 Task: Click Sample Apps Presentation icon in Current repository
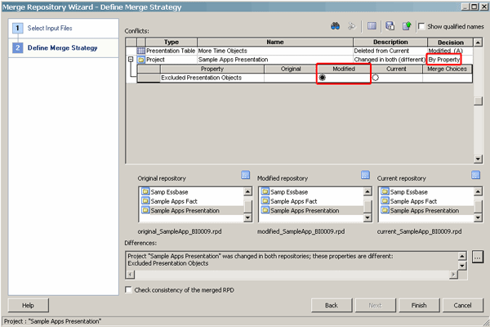tap(385, 210)
